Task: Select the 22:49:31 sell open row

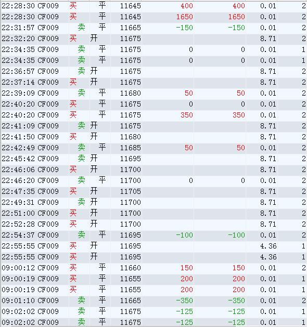Action: (154, 202)
